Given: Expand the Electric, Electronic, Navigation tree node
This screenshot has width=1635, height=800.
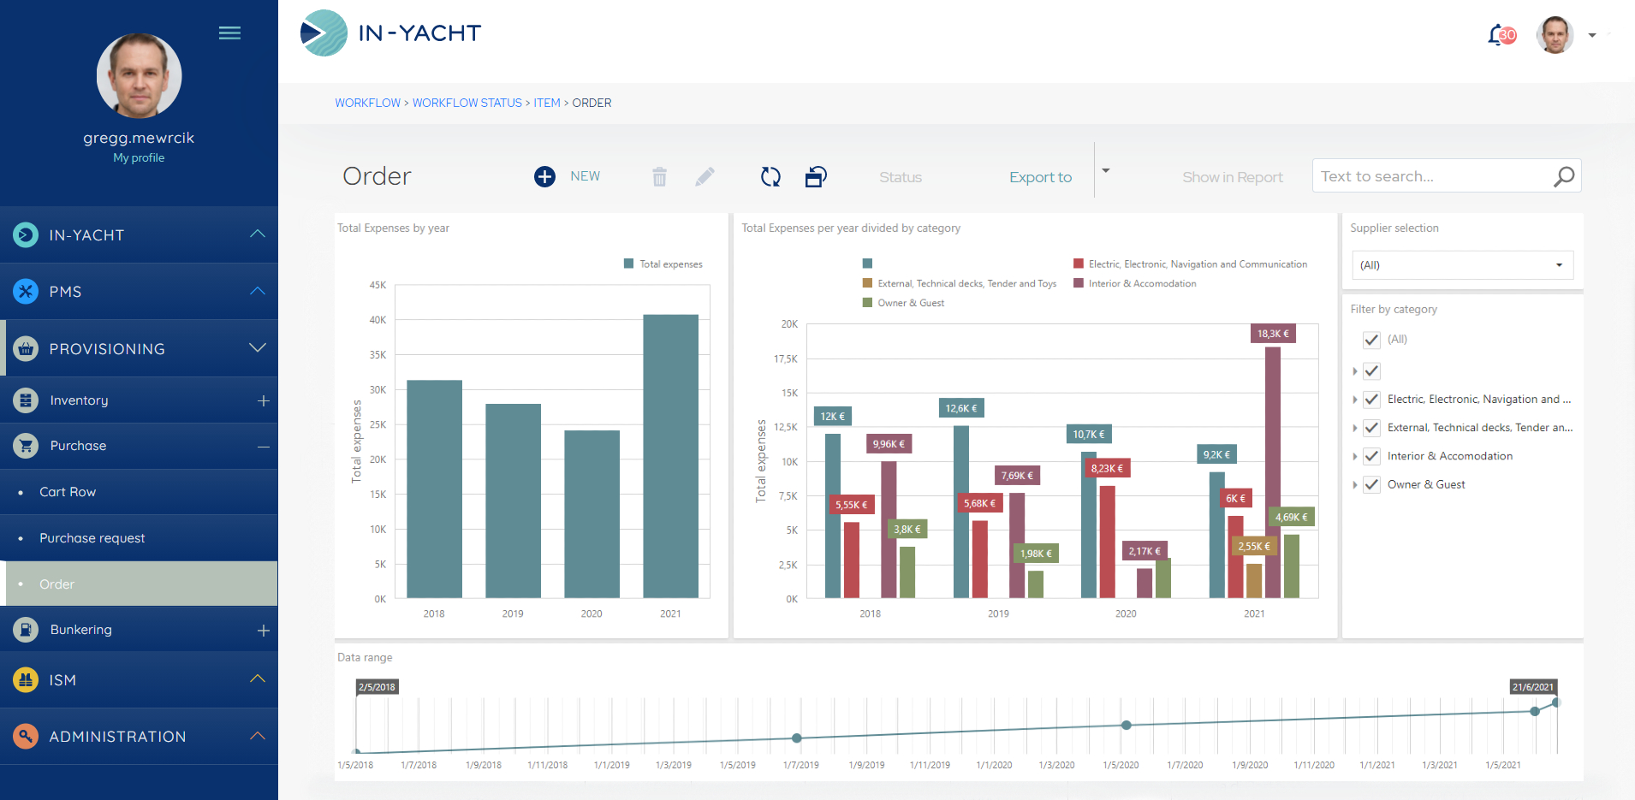Looking at the screenshot, I should [x=1354, y=400].
